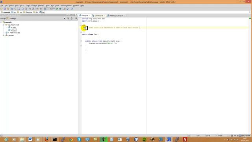Click the Find toolbar icon
This screenshot has width=252, height=142.
pos(30,9)
